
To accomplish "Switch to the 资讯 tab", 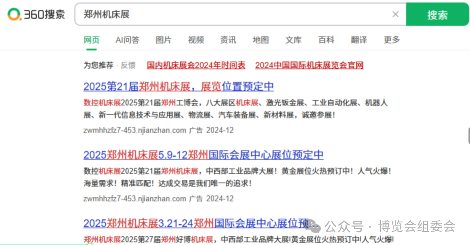I will (228, 40).
